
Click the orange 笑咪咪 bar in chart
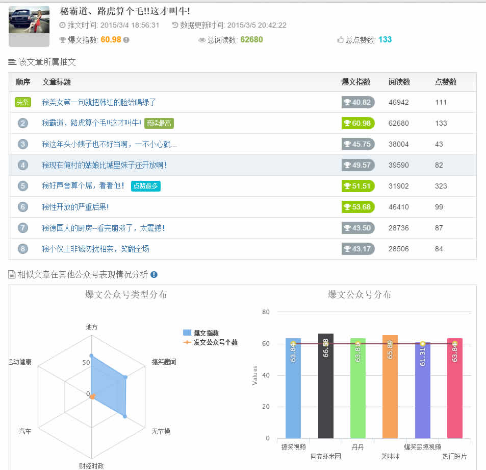pyautogui.click(x=390, y=388)
